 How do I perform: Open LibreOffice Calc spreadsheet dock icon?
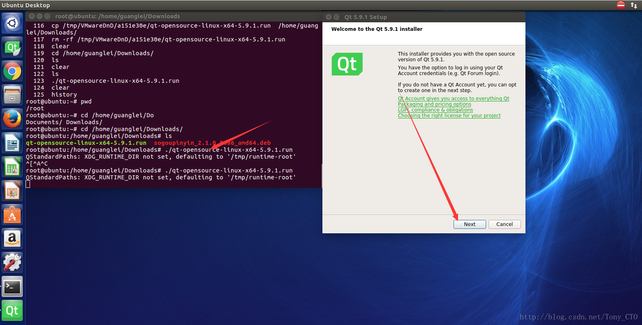[12, 167]
